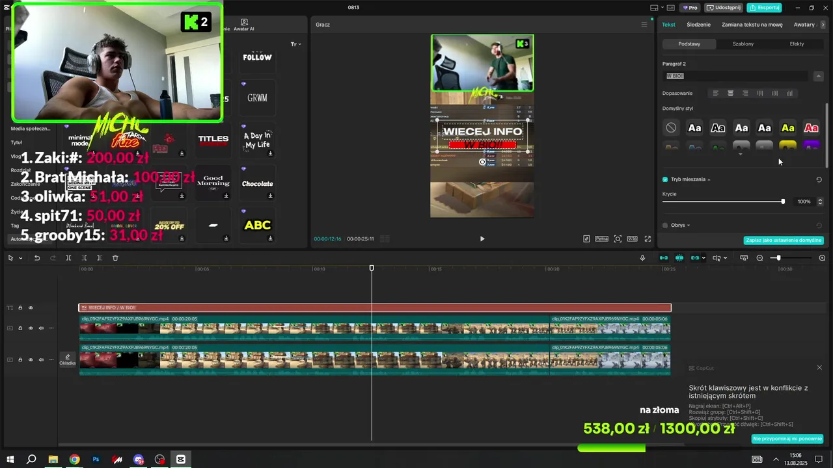Viewport: 833px width, 468px height.
Task: Select the Szablony sub-tab
Action: click(x=743, y=44)
